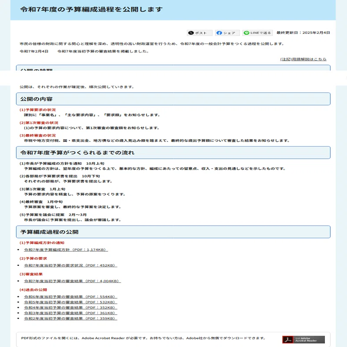347x347 pixels.
Task: Click the 公開は、それぞれの作業が確定後 sentence
Action: [77, 87]
